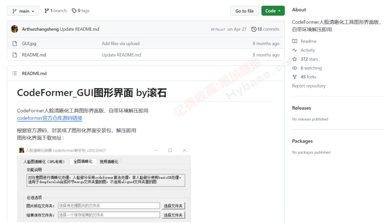Click the file icon beside README.md row
Screen dimensions: 387x223
(15, 55)
